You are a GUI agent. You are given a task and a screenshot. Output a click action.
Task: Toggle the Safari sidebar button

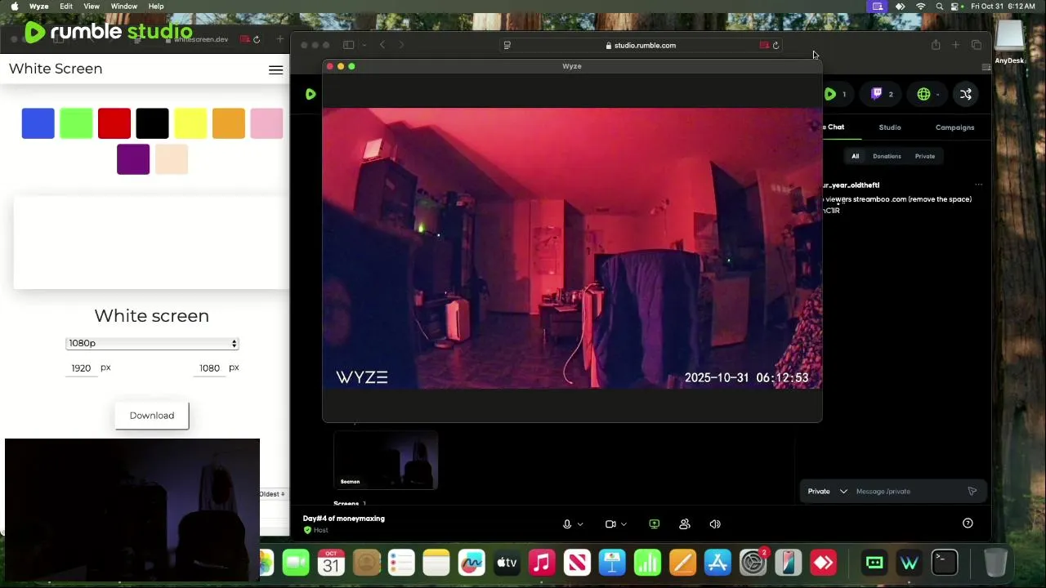pyautogui.click(x=348, y=45)
